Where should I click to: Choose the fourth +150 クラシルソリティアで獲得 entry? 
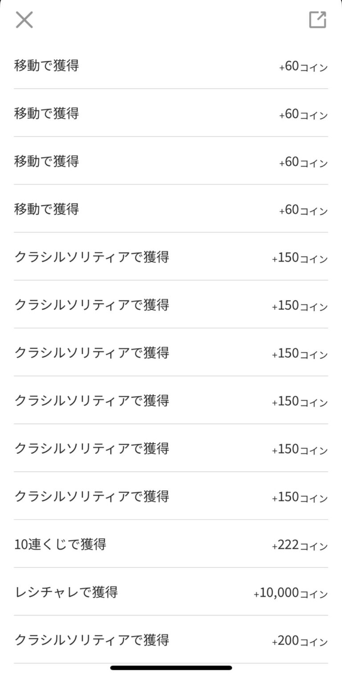92,401
